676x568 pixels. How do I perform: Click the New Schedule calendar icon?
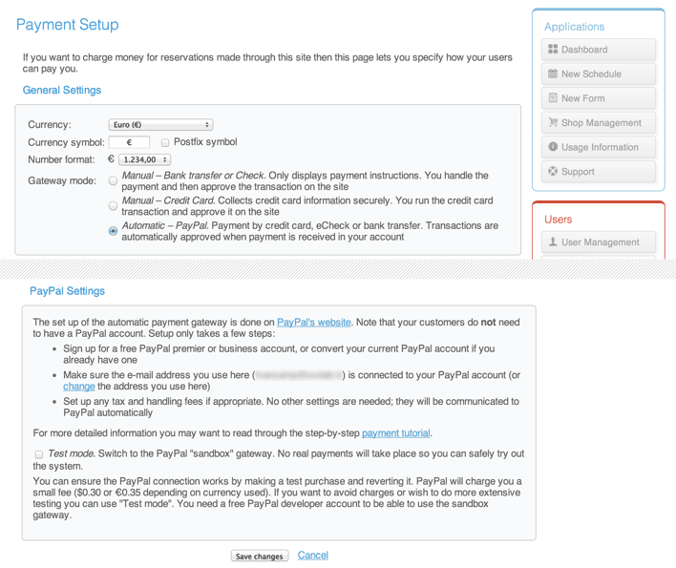point(553,74)
